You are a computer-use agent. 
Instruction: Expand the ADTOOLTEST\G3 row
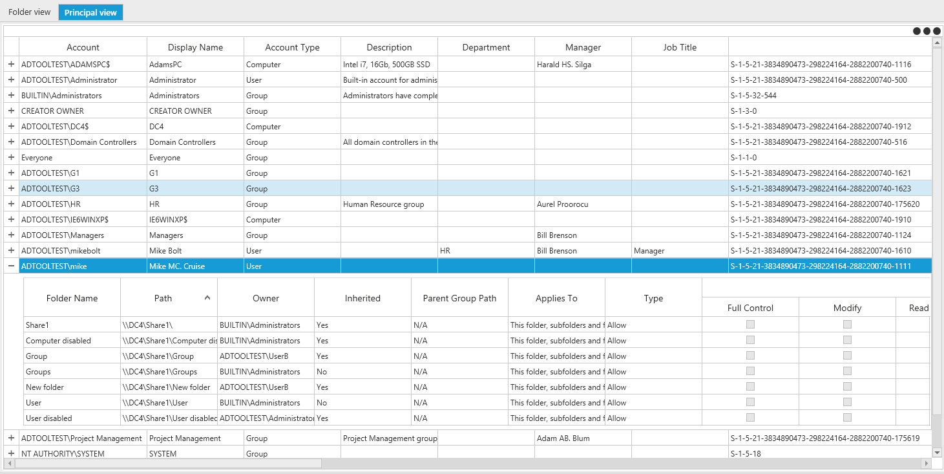coord(11,189)
